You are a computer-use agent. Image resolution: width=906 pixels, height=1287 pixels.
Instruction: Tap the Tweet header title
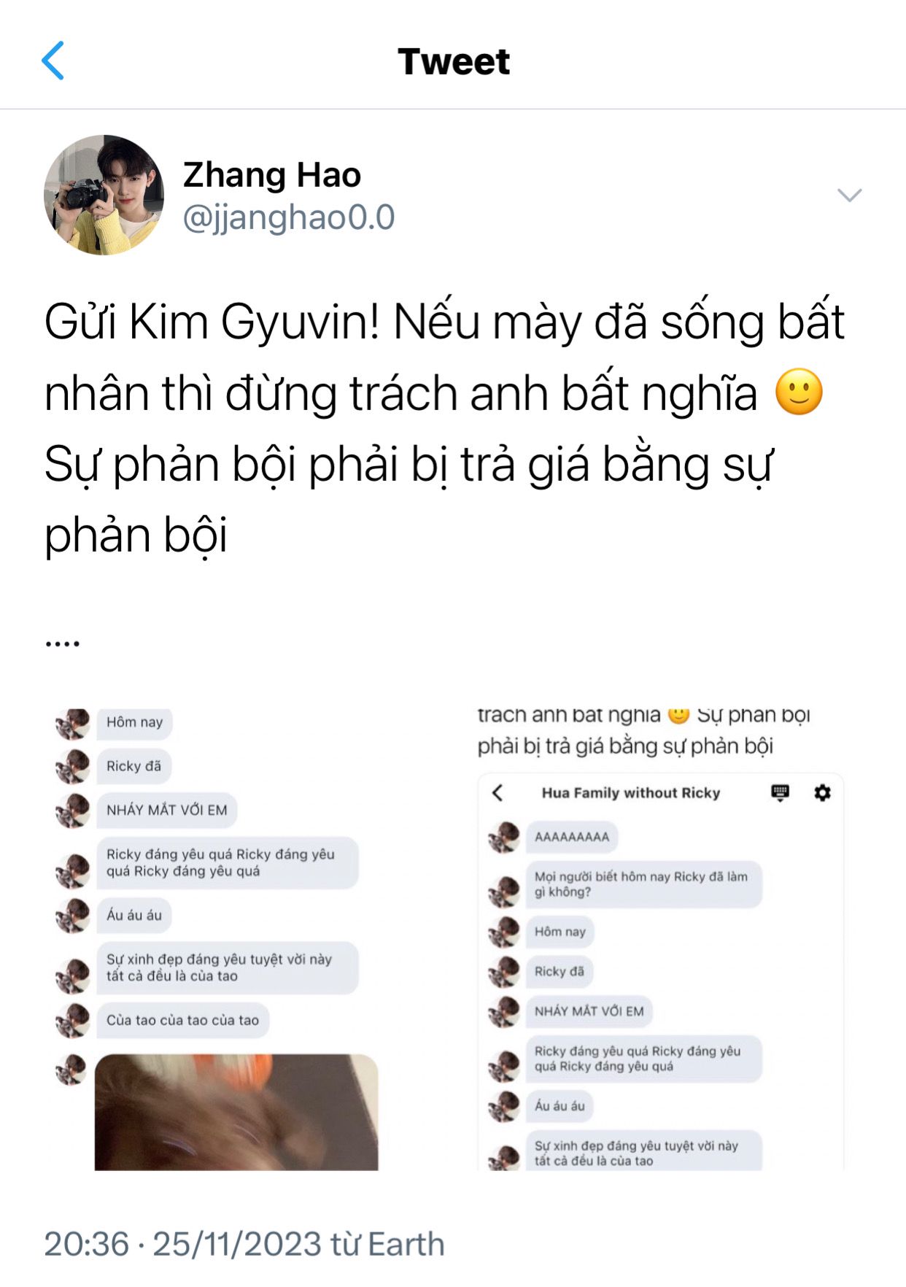tap(454, 61)
